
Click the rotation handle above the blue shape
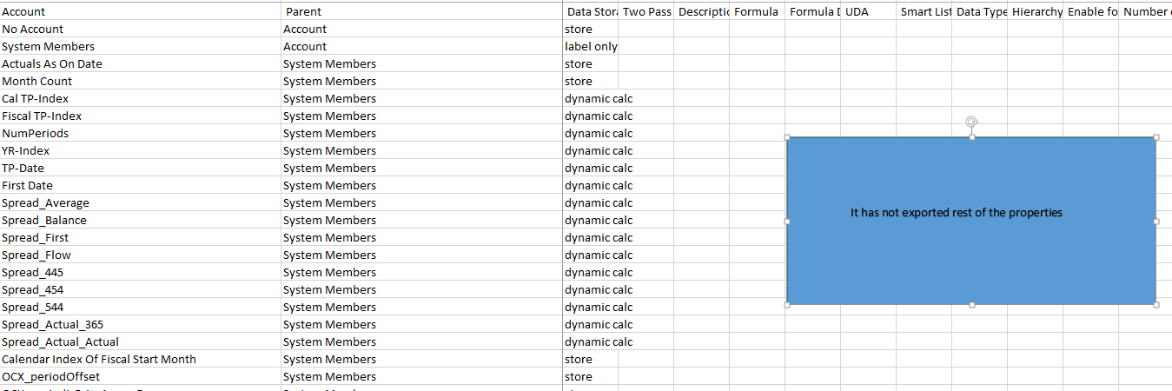972,122
